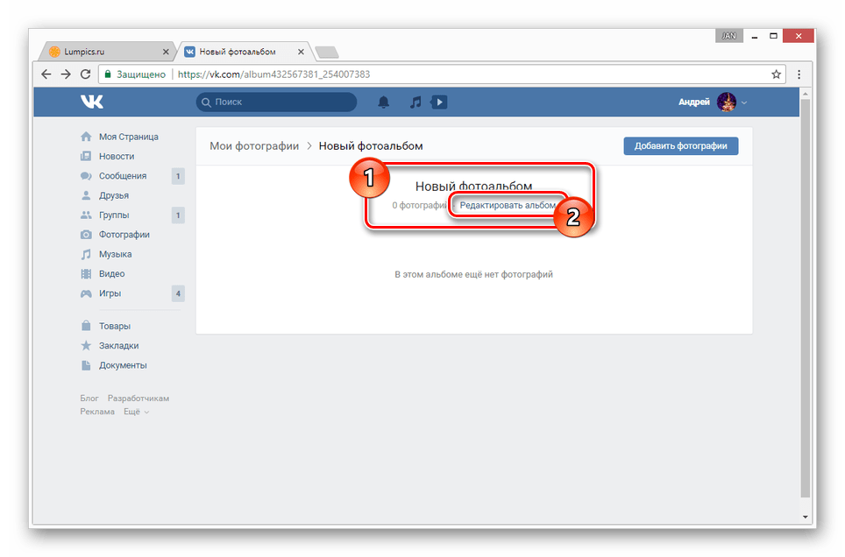Click the Андрей profile name
This screenshot has width=845, height=557.
pos(693,102)
